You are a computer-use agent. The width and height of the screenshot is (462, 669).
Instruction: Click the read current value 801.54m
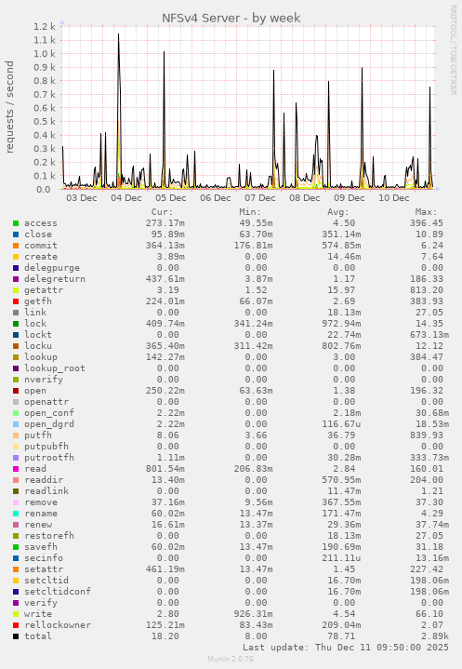point(165,468)
